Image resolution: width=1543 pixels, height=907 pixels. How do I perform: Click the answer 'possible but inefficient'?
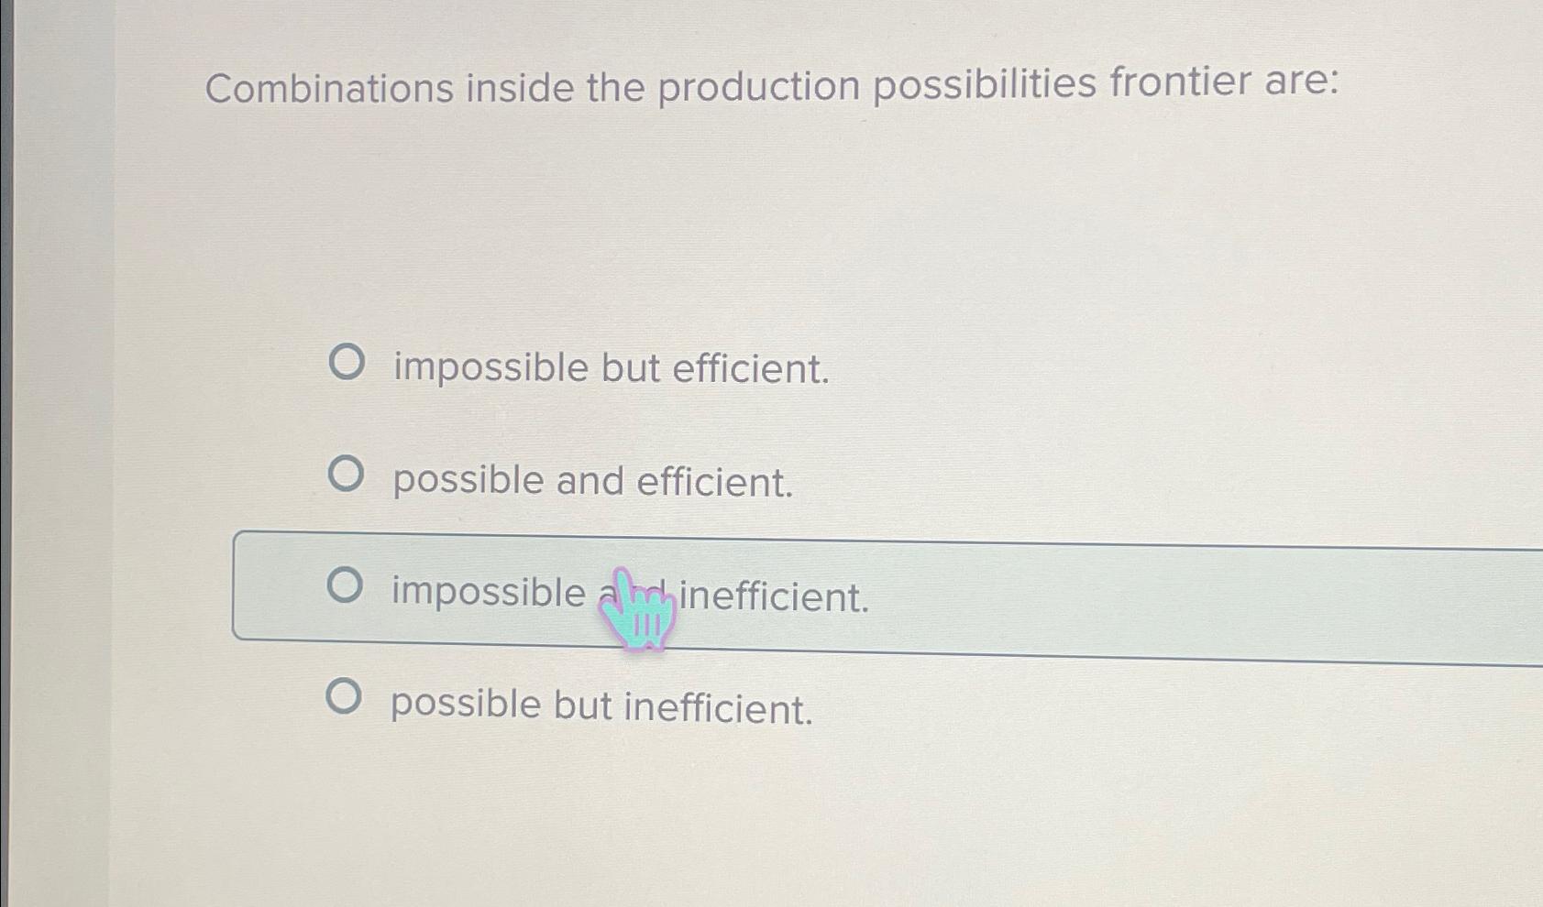point(601,704)
